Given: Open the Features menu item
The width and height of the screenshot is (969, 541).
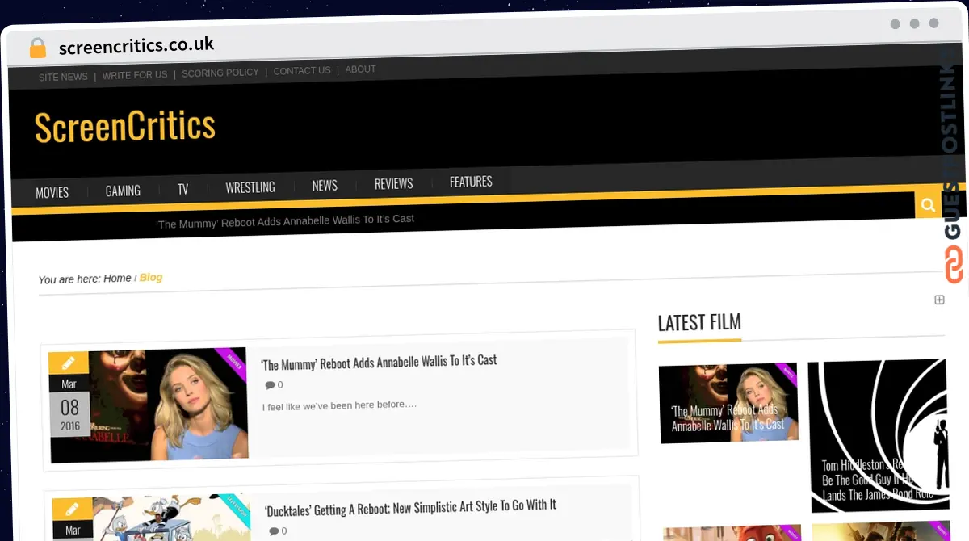Looking at the screenshot, I should (x=471, y=182).
